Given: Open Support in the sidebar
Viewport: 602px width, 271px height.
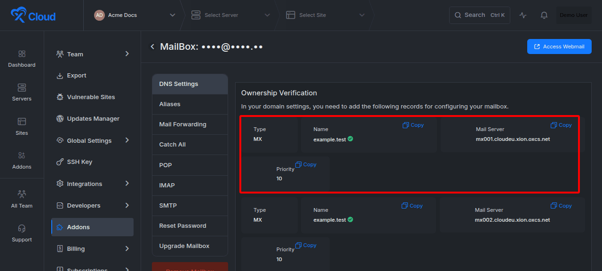Looking at the screenshot, I should [22, 233].
